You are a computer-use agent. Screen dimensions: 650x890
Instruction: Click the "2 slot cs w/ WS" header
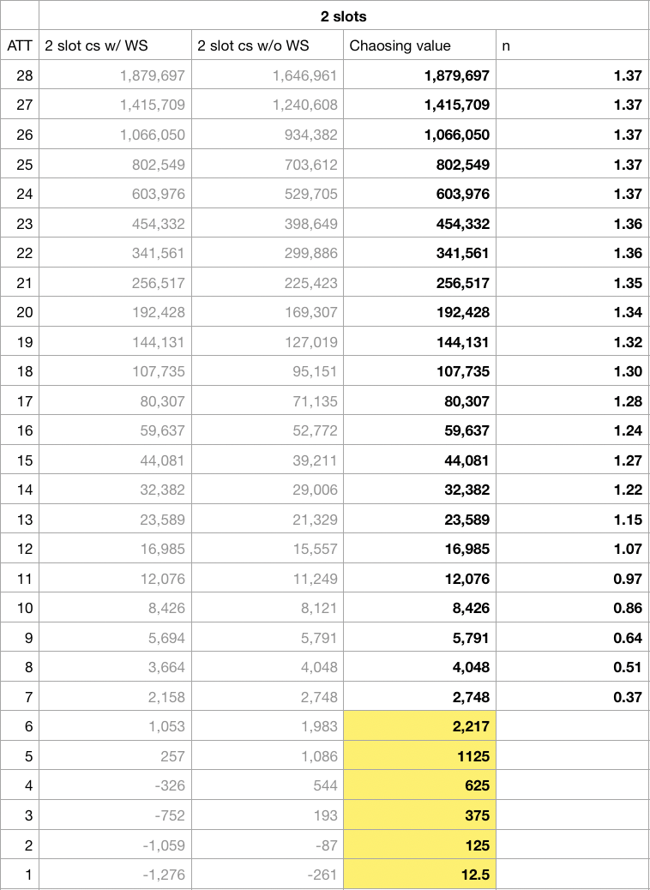(x=115, y=46)
